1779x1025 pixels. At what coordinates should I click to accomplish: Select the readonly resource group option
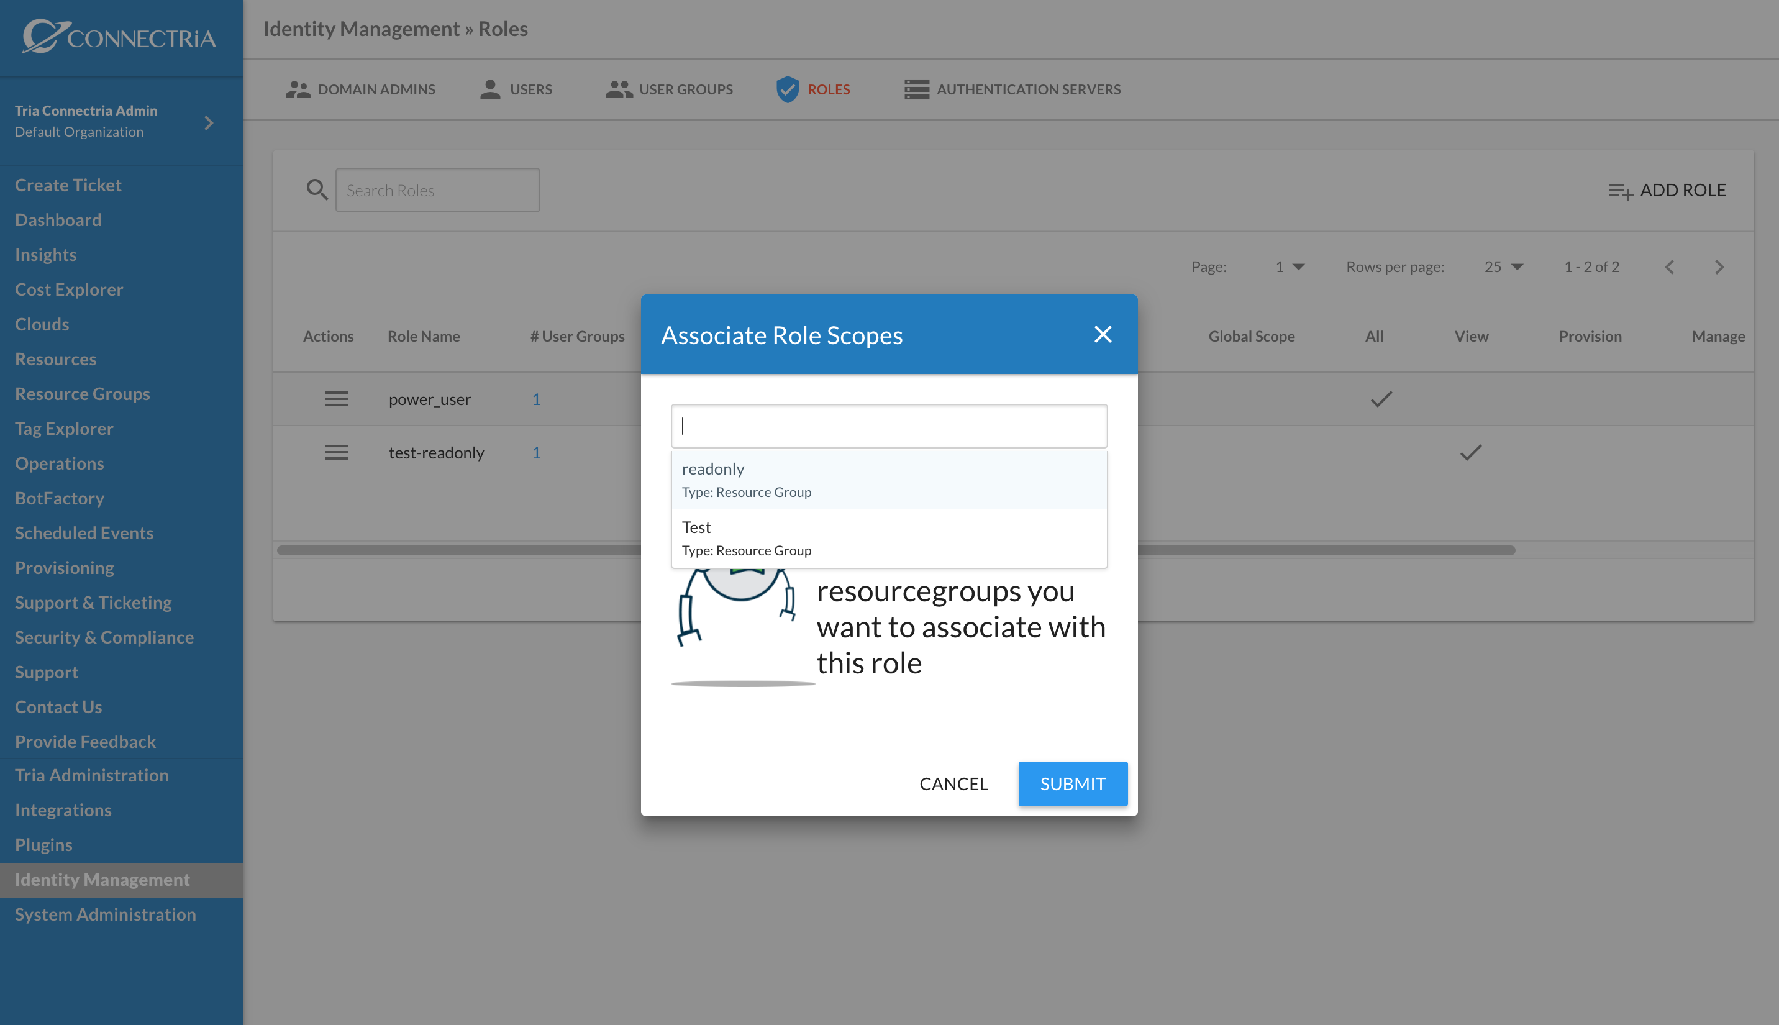click(x=889, y=480)
